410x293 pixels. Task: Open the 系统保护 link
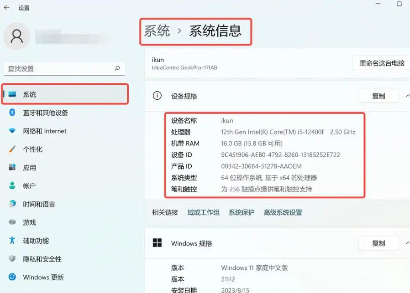242,212
